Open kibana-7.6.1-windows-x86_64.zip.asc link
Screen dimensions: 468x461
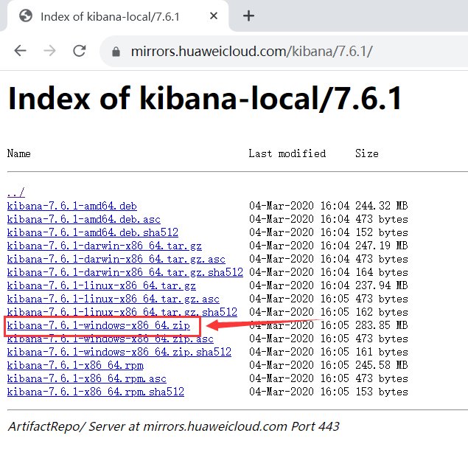[x=110, y=339]
